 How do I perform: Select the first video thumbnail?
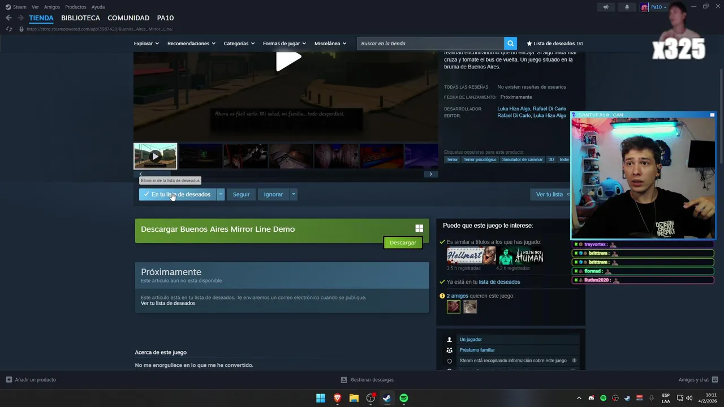tap(155, 156)
